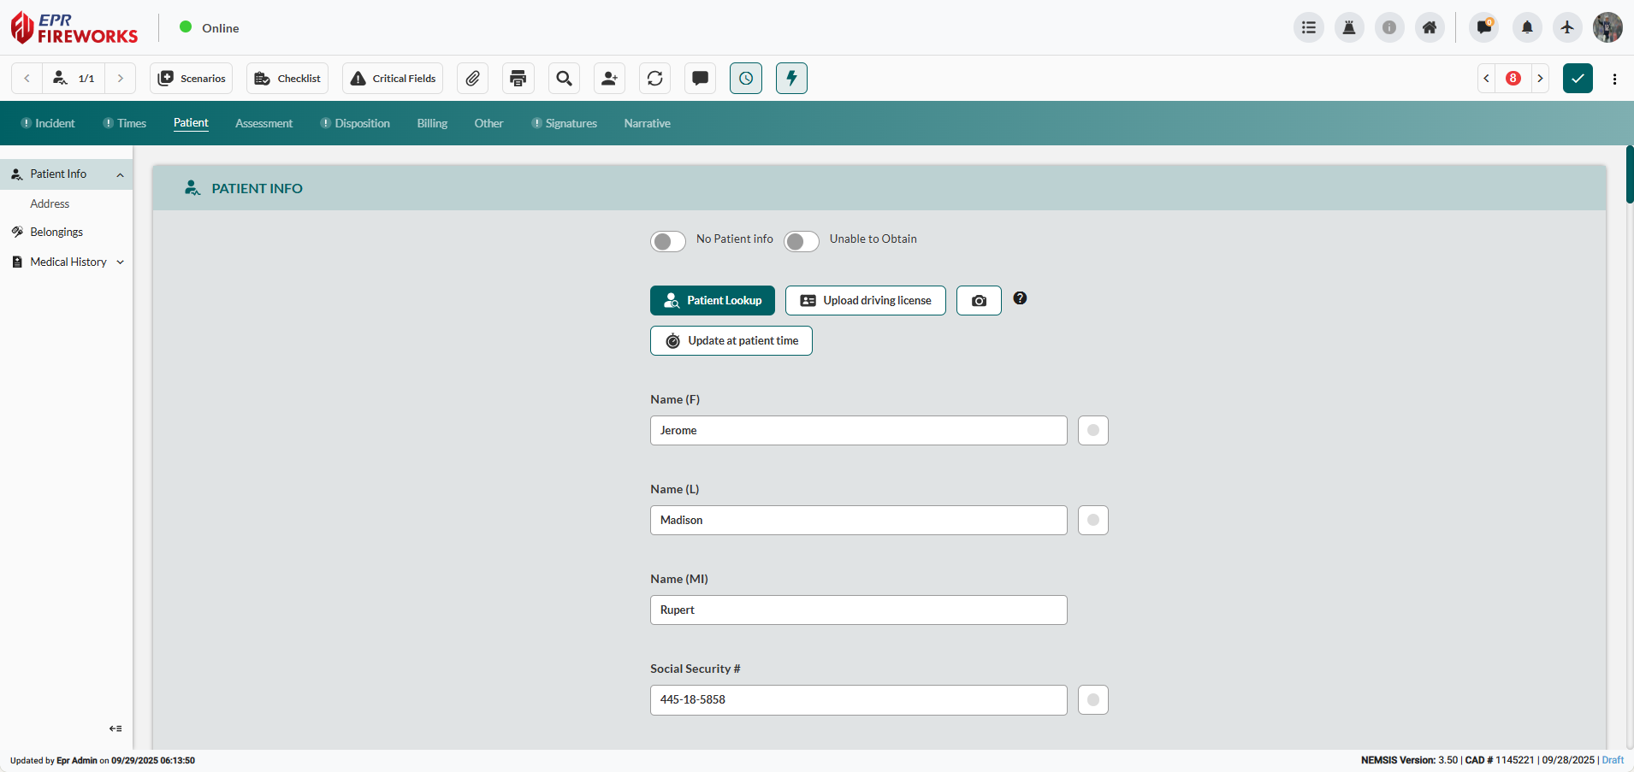This screenshot has width=1634, height=772.
Task: Click the Patient Lookup button
Action: click(x=712, y=301)
